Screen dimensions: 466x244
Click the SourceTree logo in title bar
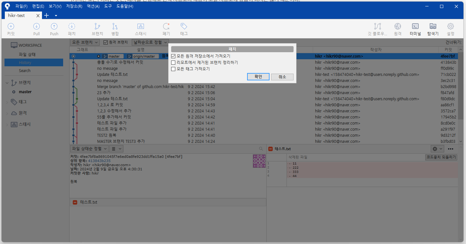pyautogui.click(x=7, y=6)
